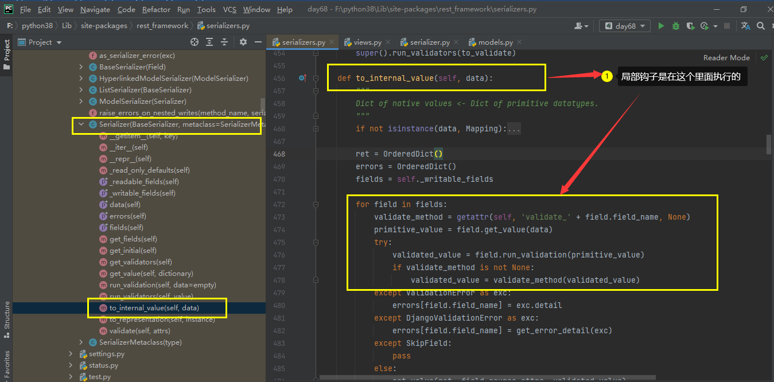Open Project panel gear options
Screen dimensions: 774x382
pyautogui.click(x=243, y=42)
